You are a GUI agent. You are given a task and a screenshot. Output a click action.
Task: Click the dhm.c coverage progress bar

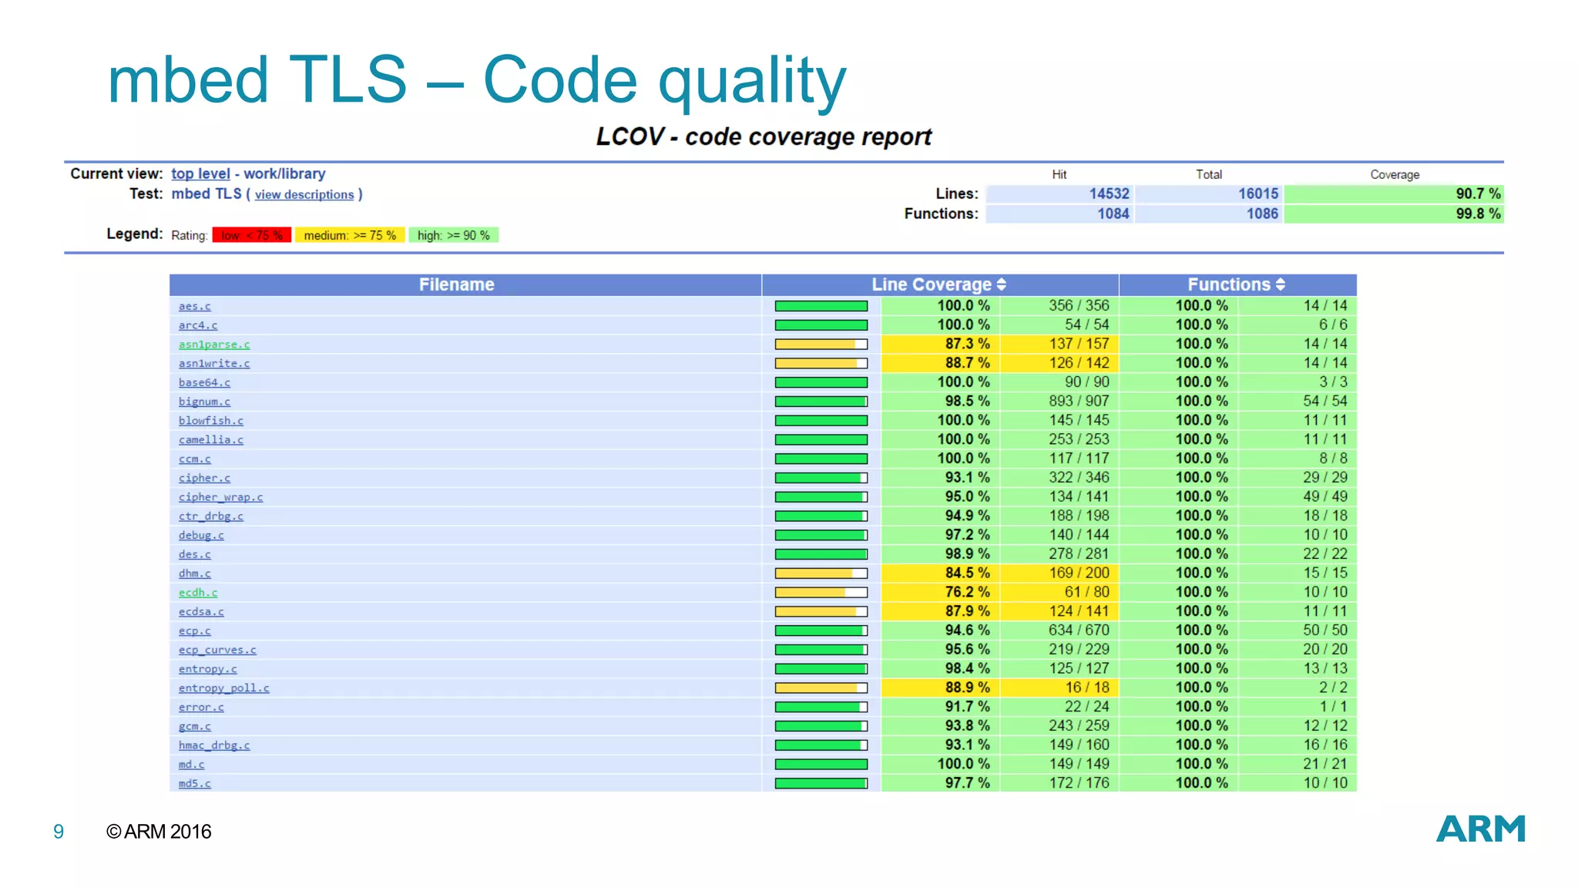click(x=821, y=573)
